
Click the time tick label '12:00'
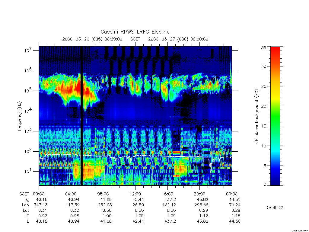tap(135, 194)
